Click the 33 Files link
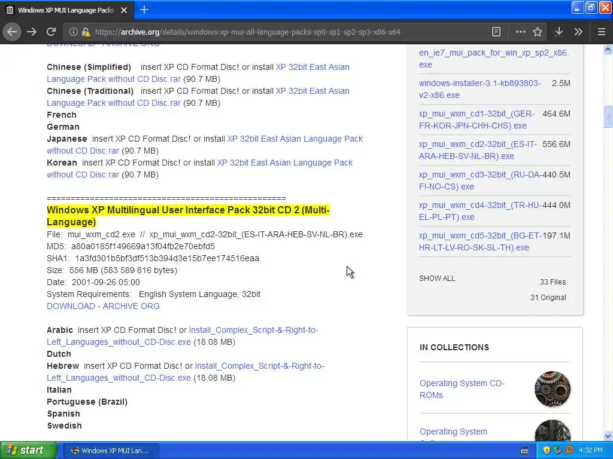This screenshot has width=613, height=459. 553,282
